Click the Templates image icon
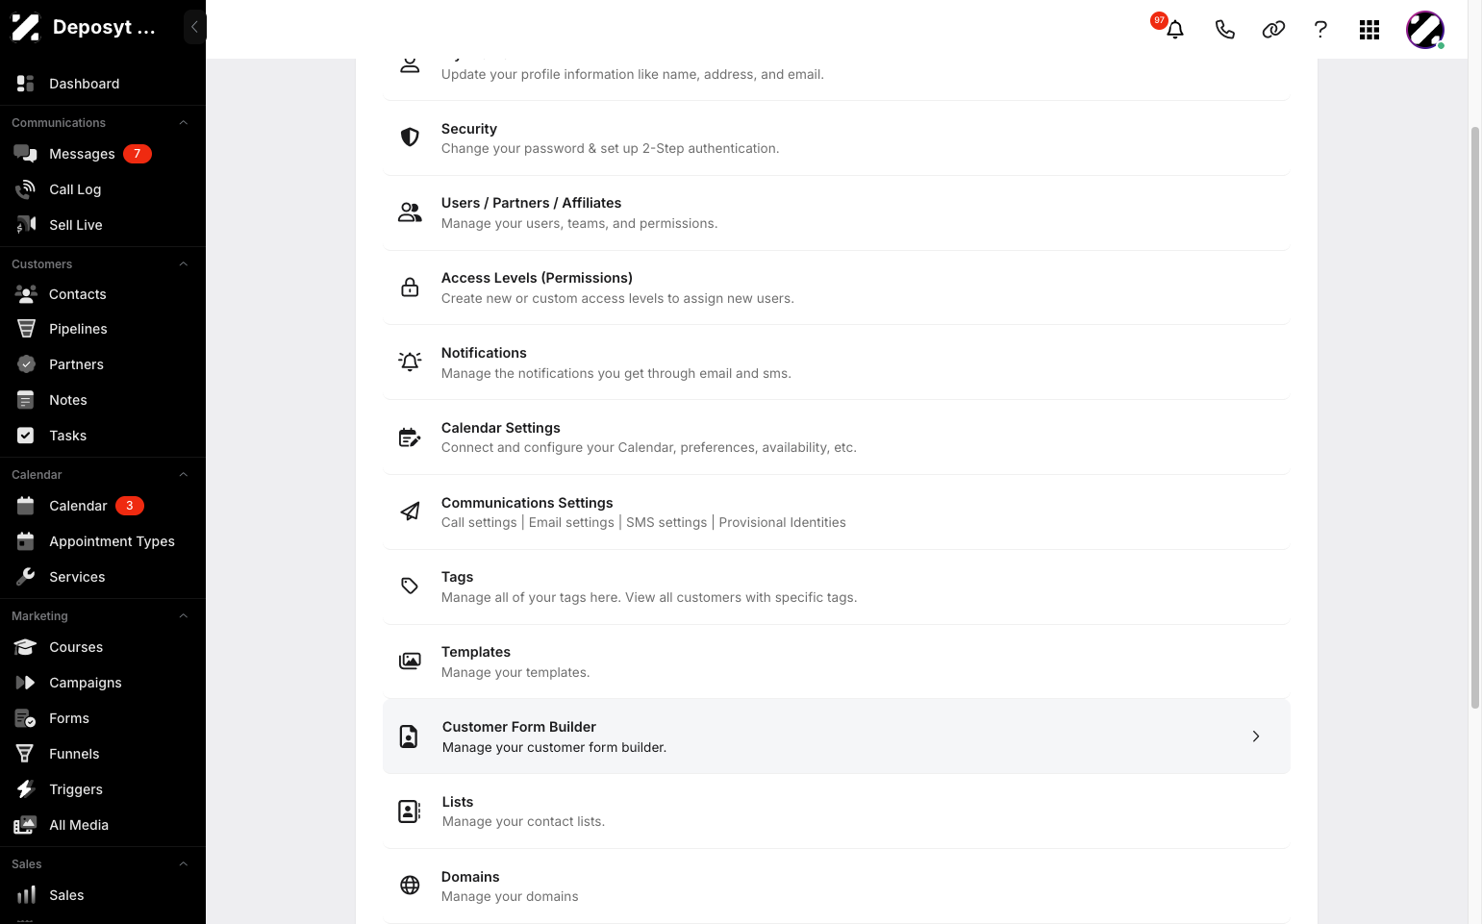The width and height of the screenshot is (1482, 924). point(410,662)
